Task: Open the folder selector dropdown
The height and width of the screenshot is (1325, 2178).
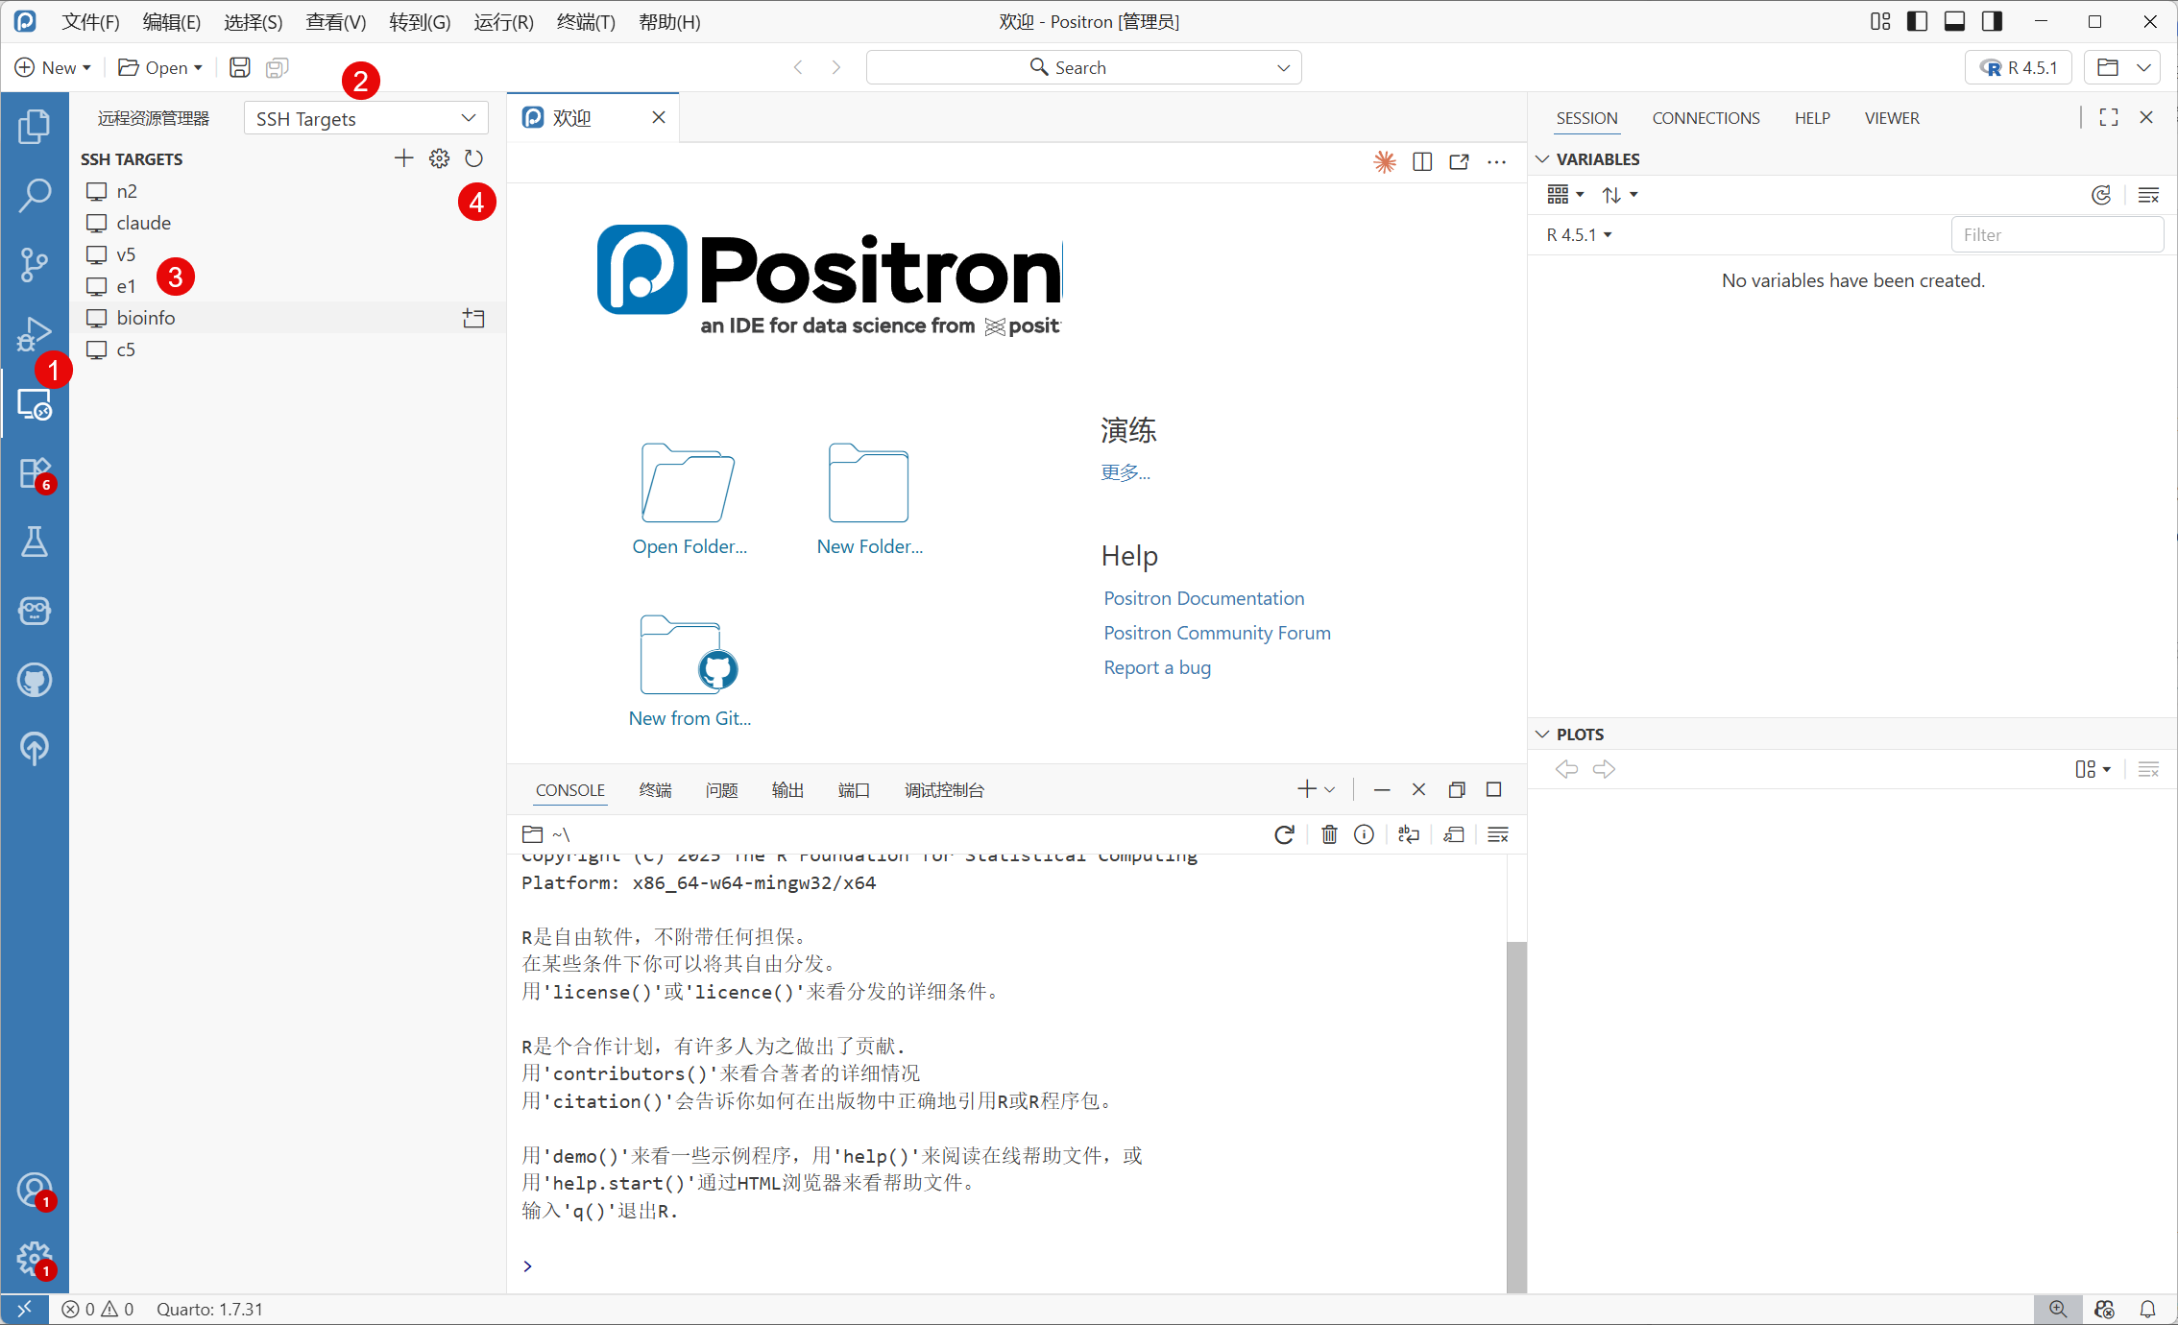Action: pos(2123,67)
